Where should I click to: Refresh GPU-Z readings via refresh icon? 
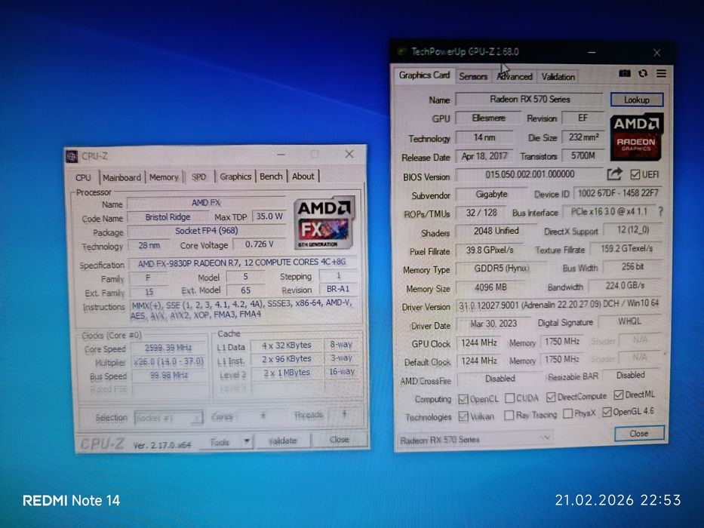pyautogui.click(x=643, y=73)
